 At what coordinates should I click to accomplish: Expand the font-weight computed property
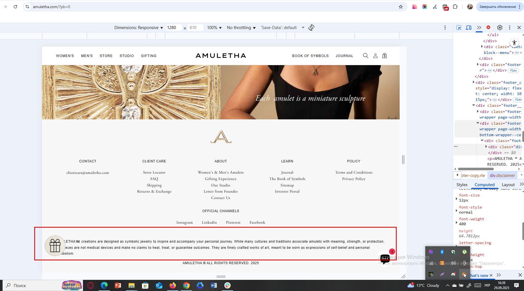tap(457, 223)
